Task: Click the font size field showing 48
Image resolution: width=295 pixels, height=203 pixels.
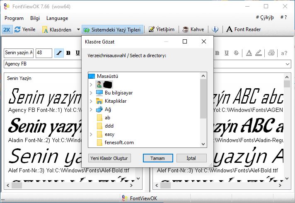Action: 44,53
